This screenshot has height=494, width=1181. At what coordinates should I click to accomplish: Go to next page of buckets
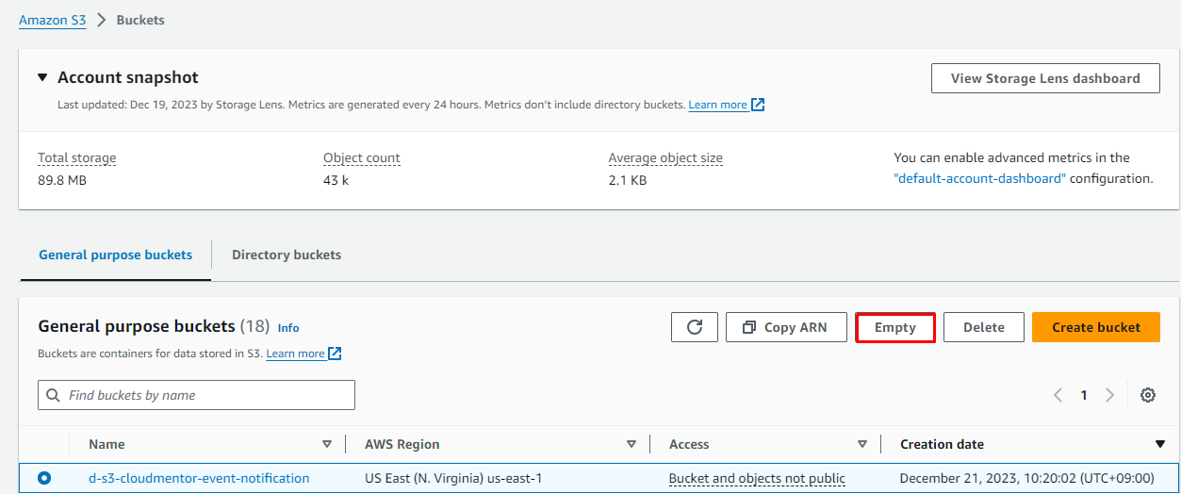coord(1109,395)
